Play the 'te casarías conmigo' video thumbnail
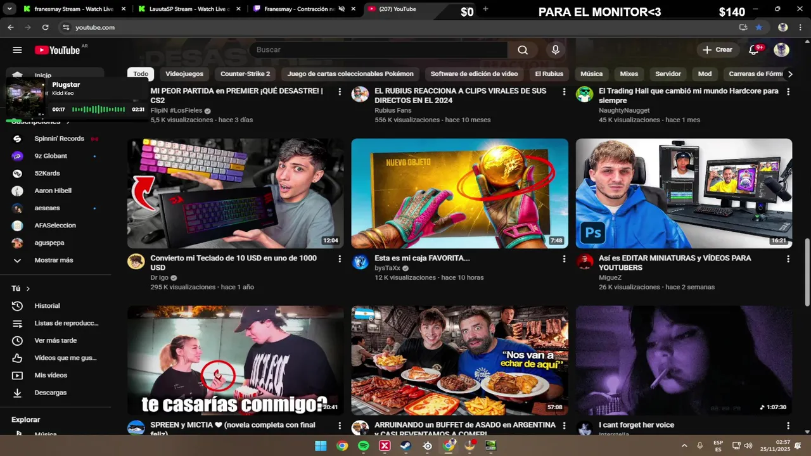811x456 pixels. click(x=236, y=361)
